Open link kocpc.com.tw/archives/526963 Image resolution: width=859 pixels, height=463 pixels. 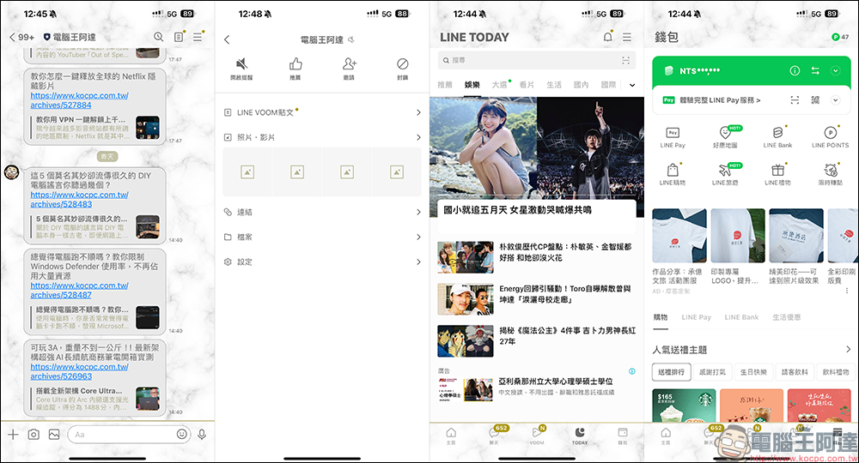pyautogui.click(x=79, y=372)
